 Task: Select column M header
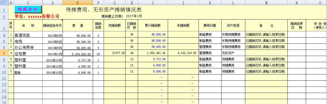click(x=266, y=3)
